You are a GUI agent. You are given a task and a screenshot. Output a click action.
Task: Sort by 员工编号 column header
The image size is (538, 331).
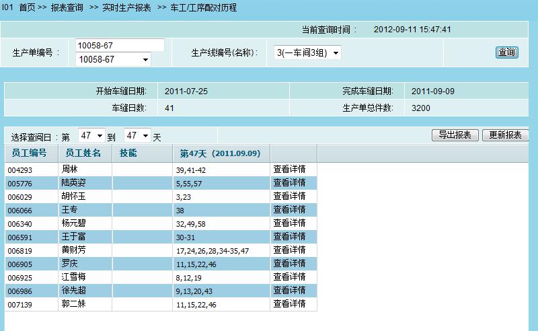coord(27,153)
